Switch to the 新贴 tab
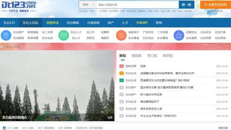Image resolution: width=231 pixels, height=130 pixels. tap(123, 56)
